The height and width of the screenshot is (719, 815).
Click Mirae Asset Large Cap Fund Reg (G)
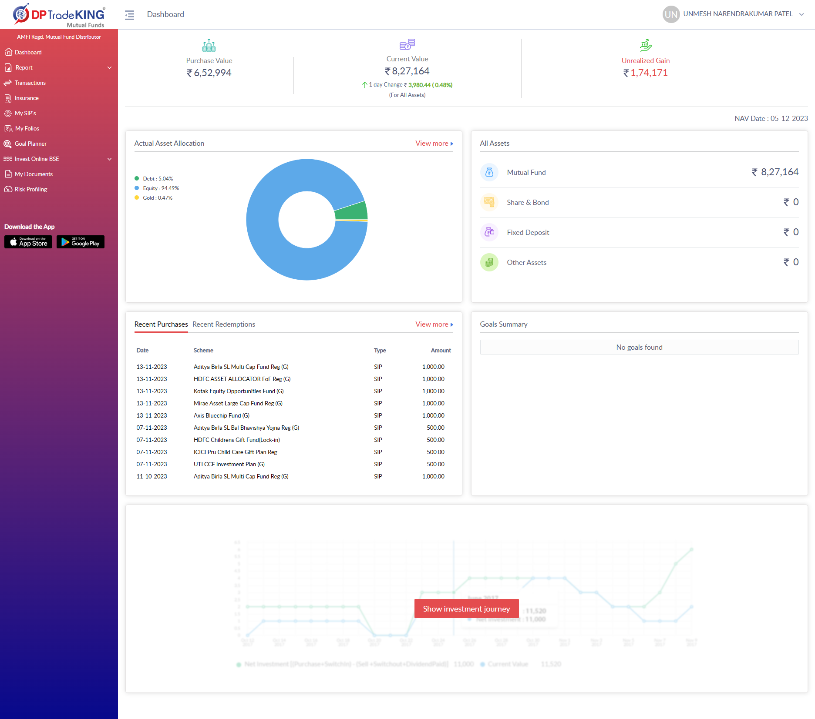pyautogui.click(x=238, y=403)
